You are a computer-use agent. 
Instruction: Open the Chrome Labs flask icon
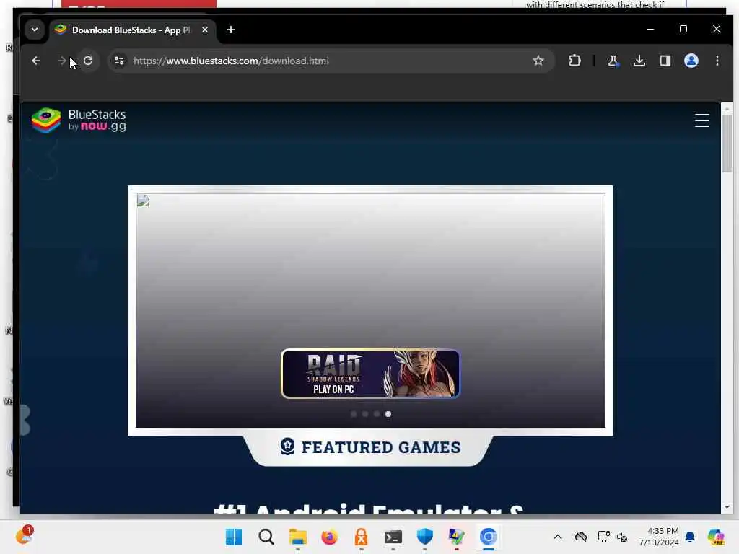click(613, 61)
